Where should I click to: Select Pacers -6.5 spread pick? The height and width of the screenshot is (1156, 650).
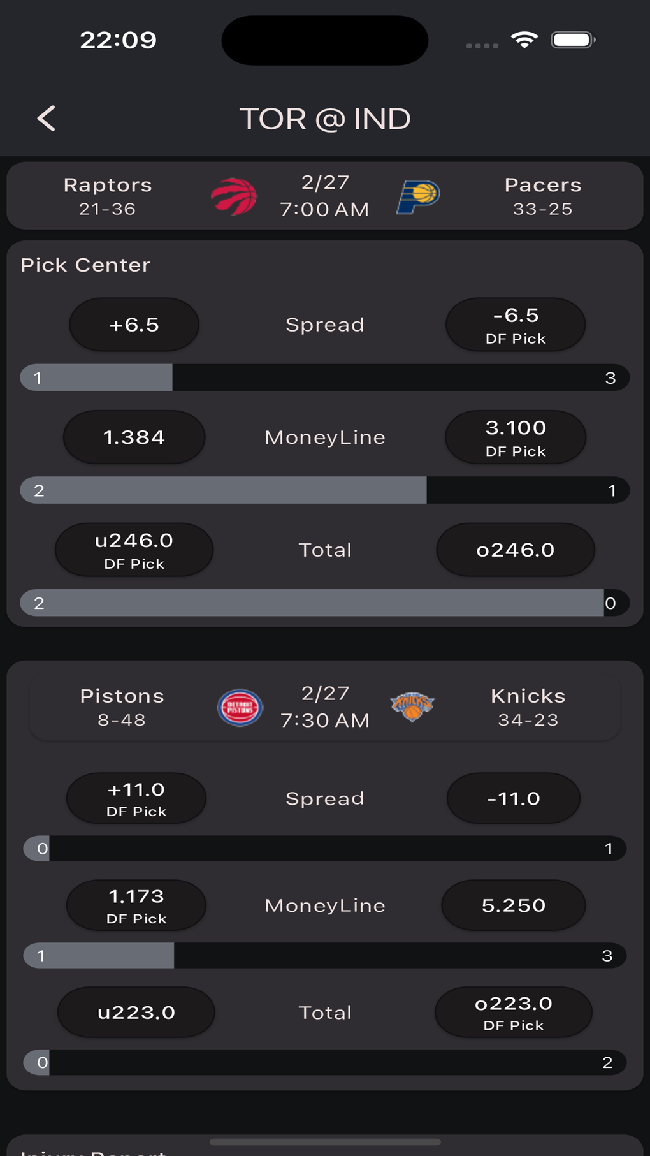(x=515, y=325)
